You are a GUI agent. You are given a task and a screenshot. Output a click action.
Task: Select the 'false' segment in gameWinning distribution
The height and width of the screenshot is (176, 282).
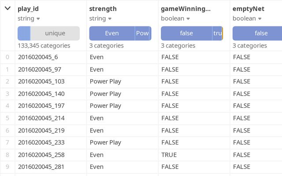(x=186, y=33)
